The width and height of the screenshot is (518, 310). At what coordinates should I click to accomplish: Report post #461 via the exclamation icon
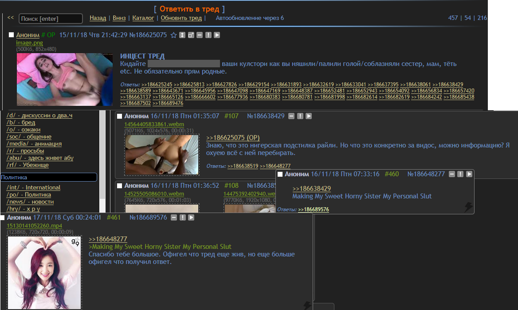point(183,217)
